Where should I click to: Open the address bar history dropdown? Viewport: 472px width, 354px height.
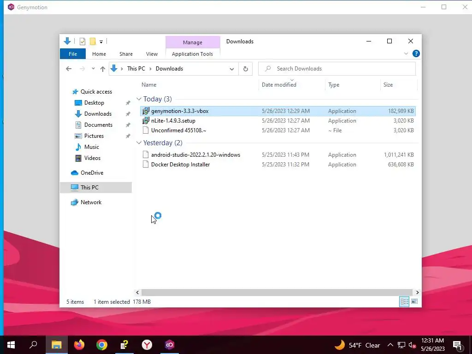point(232,69)
